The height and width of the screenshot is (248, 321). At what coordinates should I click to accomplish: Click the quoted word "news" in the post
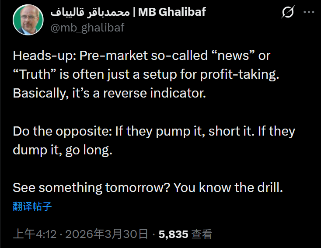tap(236, 56)
